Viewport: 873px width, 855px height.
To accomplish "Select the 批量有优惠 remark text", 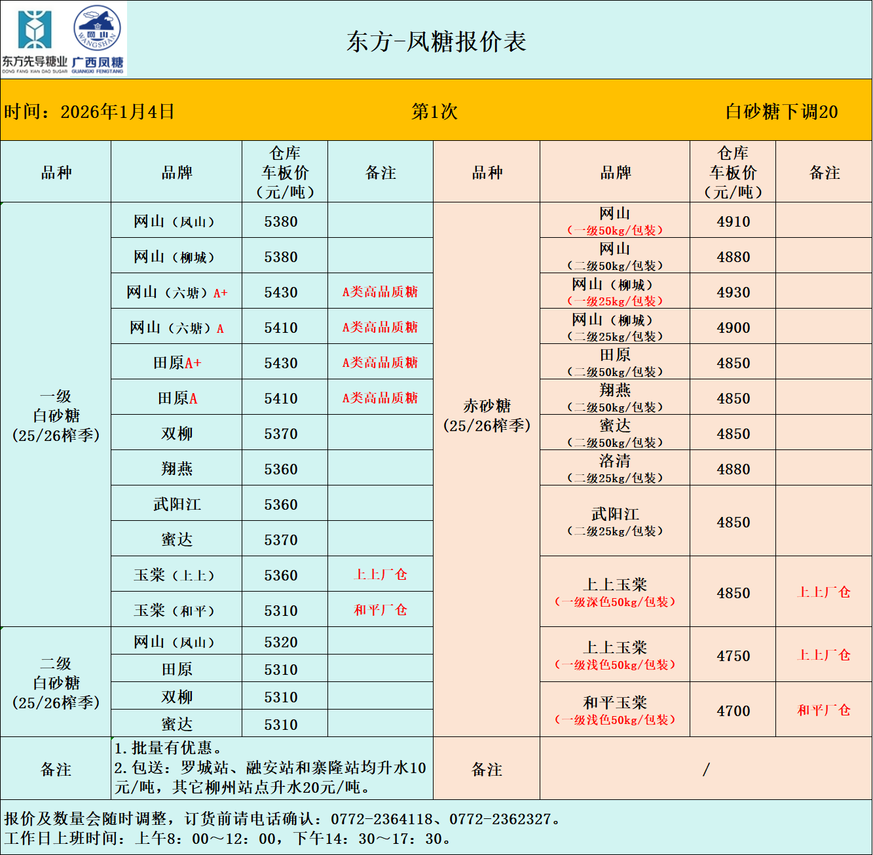I will pos(169,748).
